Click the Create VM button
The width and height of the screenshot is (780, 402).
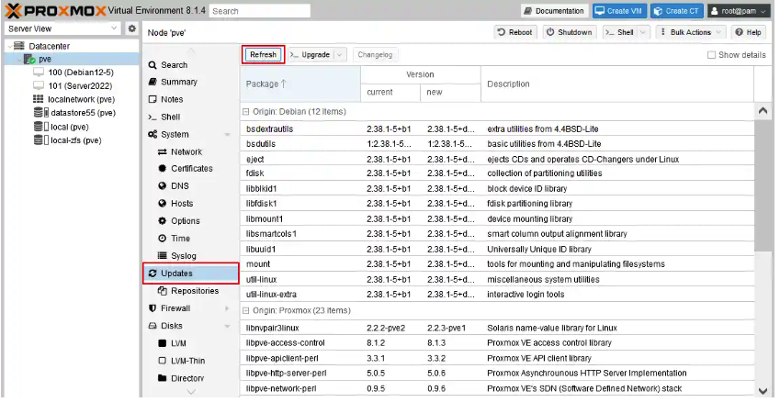click(x=619, y=11)
